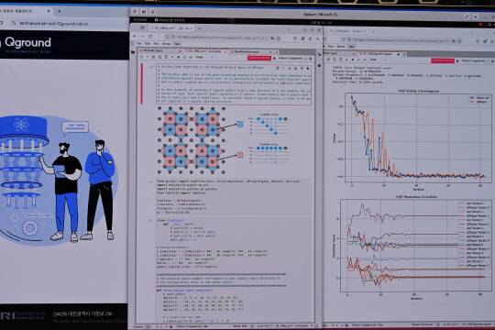Open Edit menu in middle JupyterLab window
This screenshot has height=330, width=495.
(148, 44)
